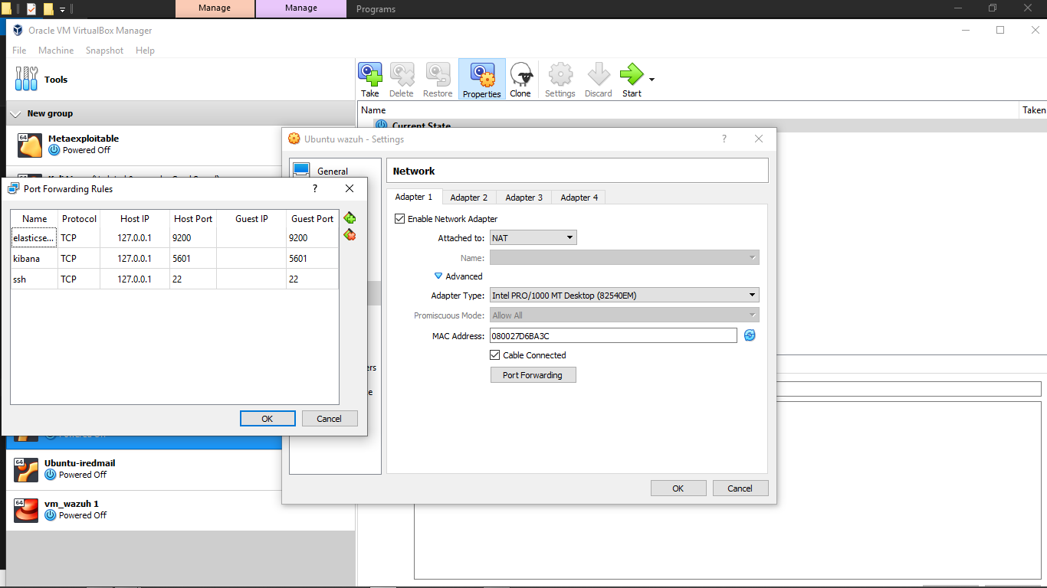Cancel the Port Forwarding Rules dialog

click(330, 419)
